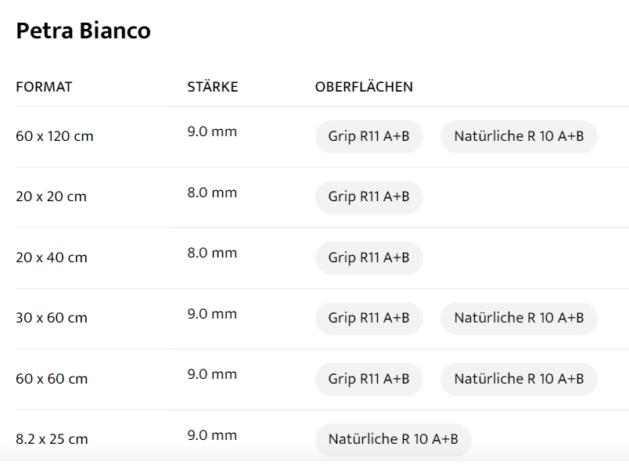Choose Grip R11 A+B for 20 x 20 cm
629x472 pixels.
pos(368,196)
